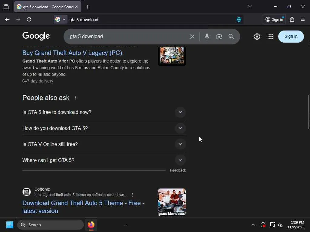Open the GTA V Legacy product thumbnail
The height and width of the screenshot is (232, 310).
tap(172, 56)
